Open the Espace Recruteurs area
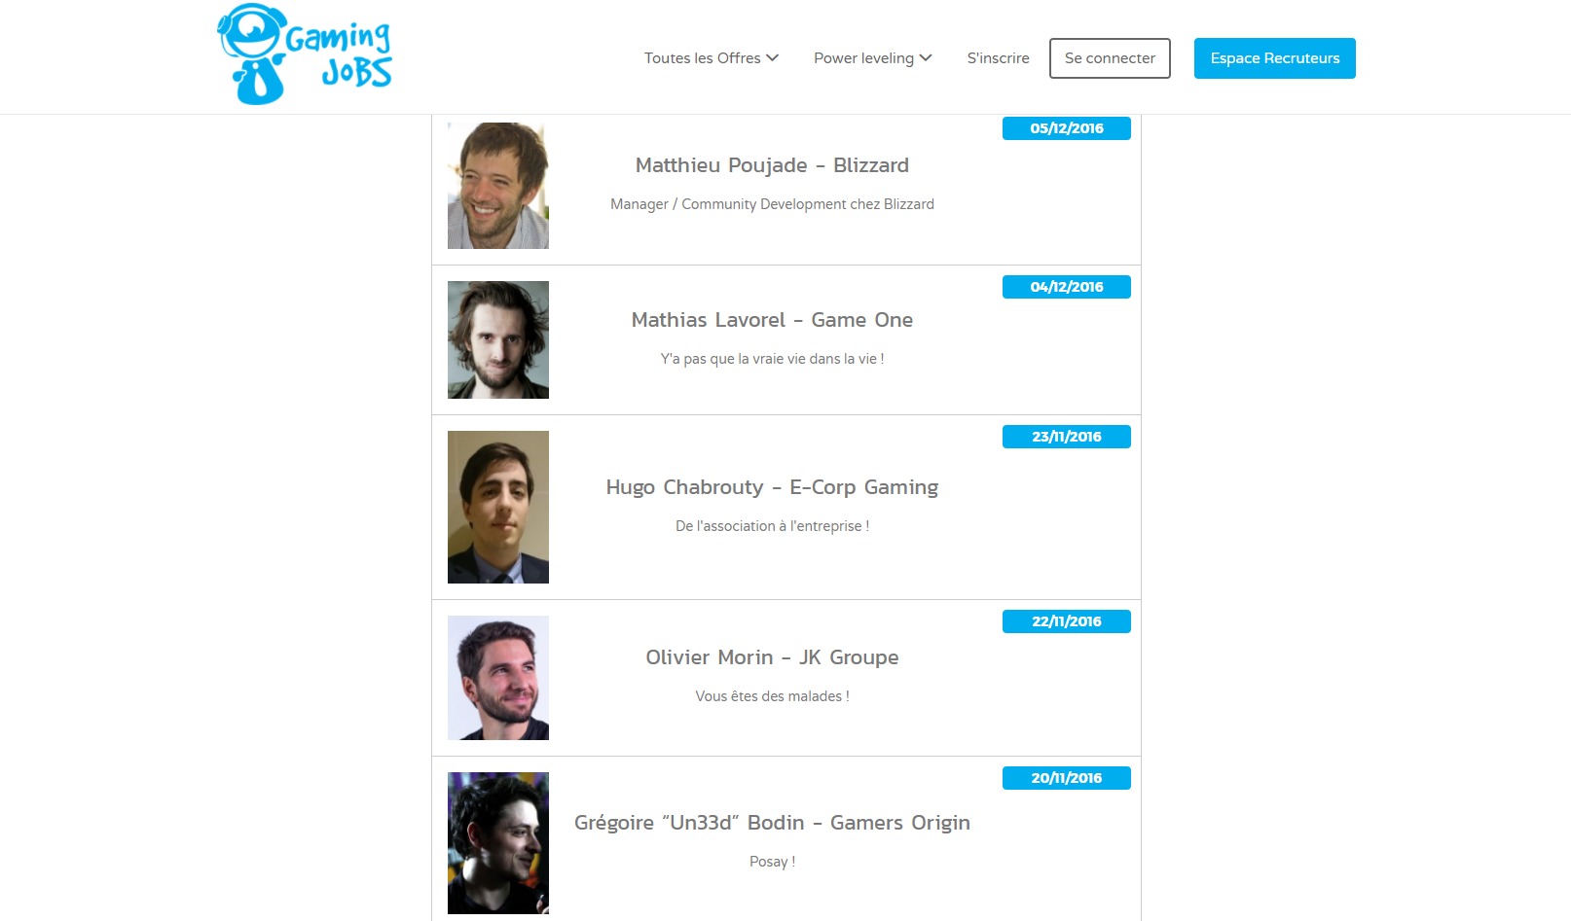1571x921 pixels. point(1274,58)
